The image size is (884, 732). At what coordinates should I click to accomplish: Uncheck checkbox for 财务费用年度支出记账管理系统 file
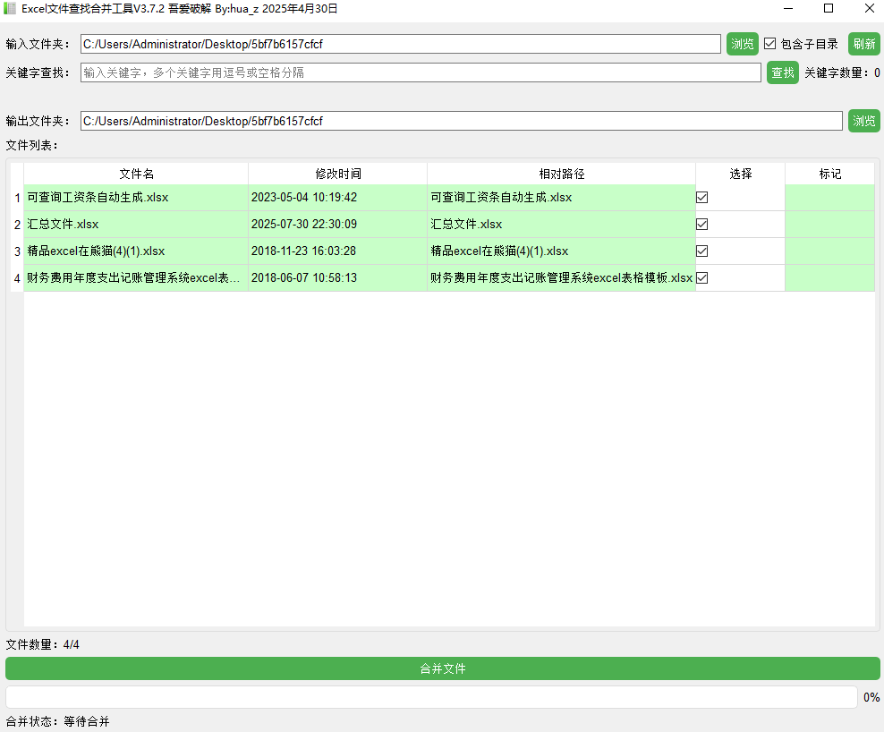702,278
